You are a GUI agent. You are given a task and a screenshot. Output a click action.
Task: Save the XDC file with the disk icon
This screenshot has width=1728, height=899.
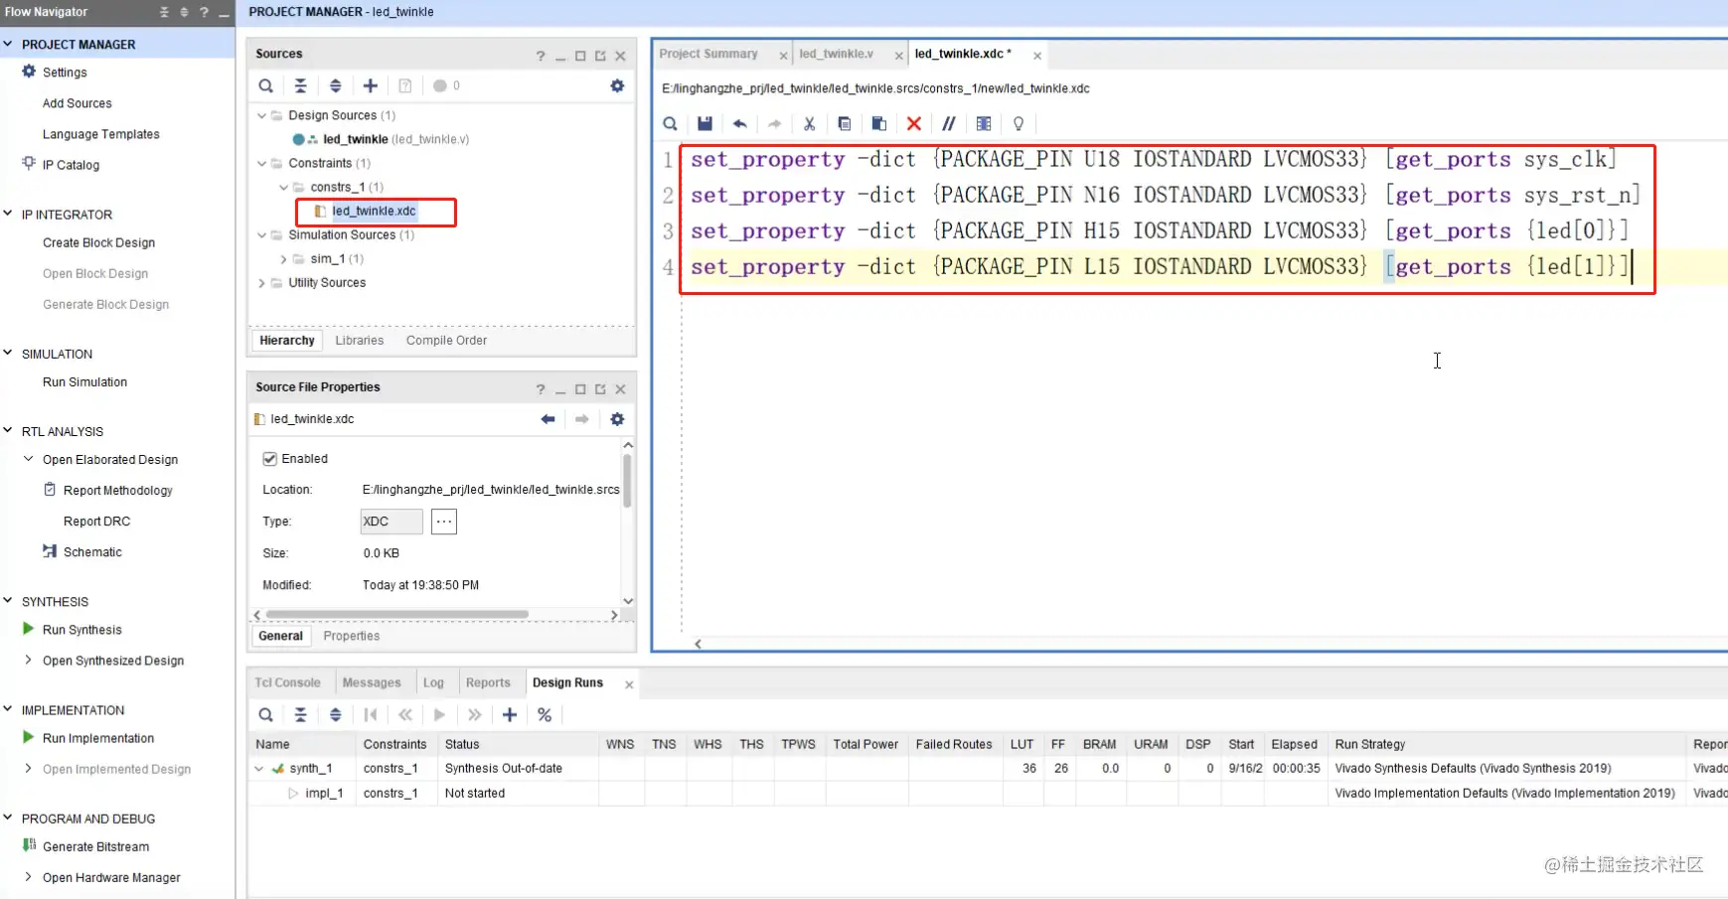pos(705,124)
